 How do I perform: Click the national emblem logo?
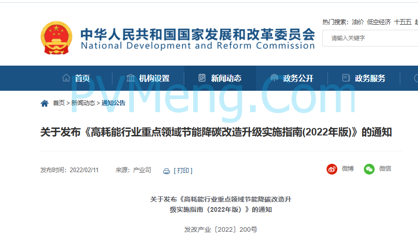coord(56,38)
